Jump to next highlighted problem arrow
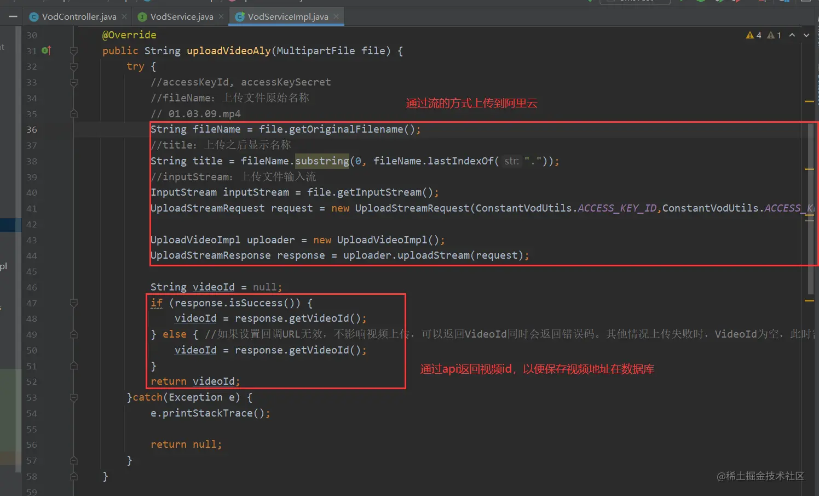819x496 pixels. click(x=806, y=35)
